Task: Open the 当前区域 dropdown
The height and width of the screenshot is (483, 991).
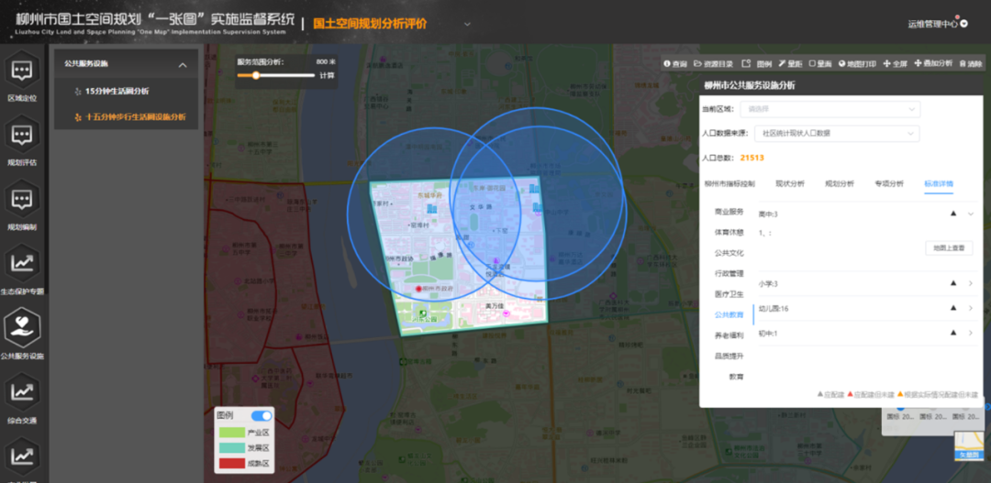Action: click(830, 109)
